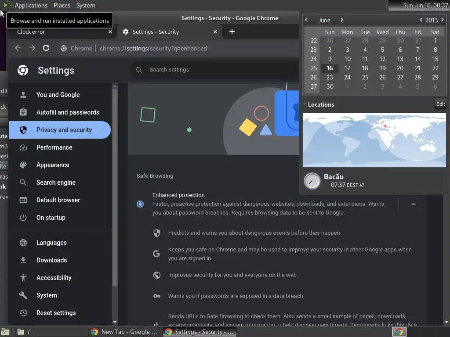Click the file manager folder icon in taskbar
This screenshot has width=450, height=337.
20,332
